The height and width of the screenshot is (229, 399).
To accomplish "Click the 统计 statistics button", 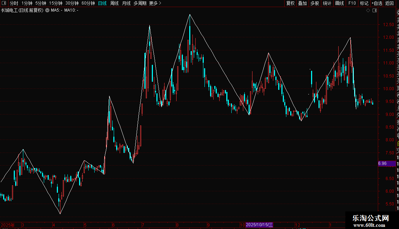I will (x=327, y=3).
